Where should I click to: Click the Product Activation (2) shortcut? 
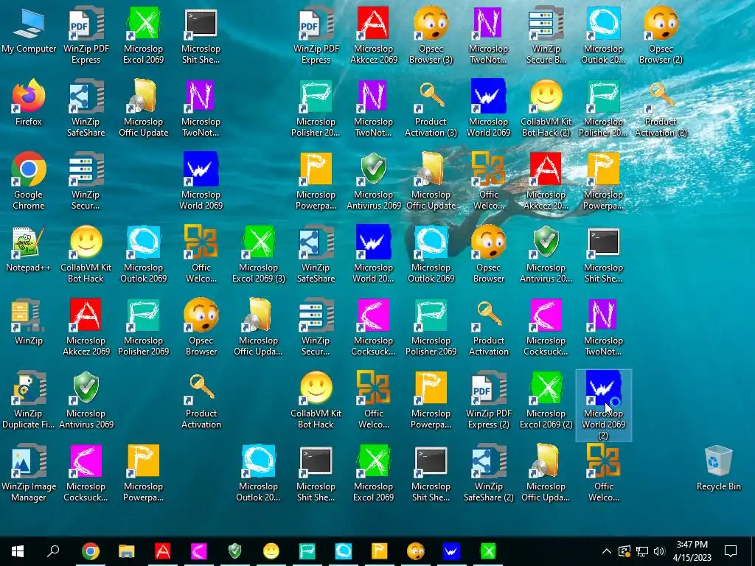pyautogui.click(x=661, y=108)
